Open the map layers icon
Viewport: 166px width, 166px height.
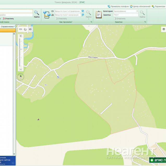pyautogui.click(x=163, y=29)
